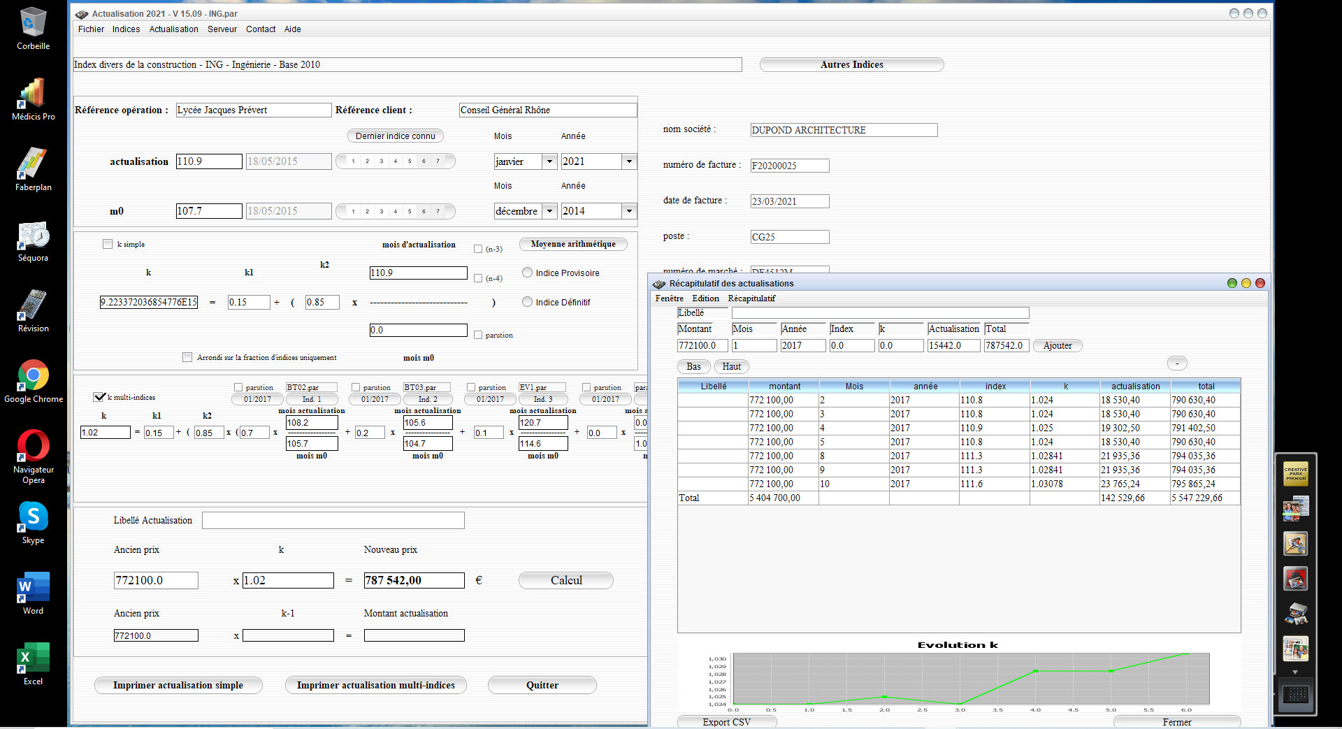Open the Indices menu
The image size is (1342, 729).
click(x=126, y=29)
